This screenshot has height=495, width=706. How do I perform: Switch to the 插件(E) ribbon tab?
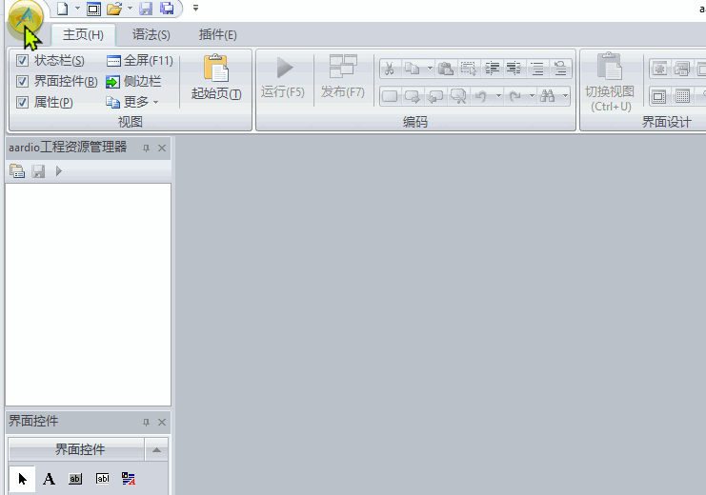(x=218, y=34)
